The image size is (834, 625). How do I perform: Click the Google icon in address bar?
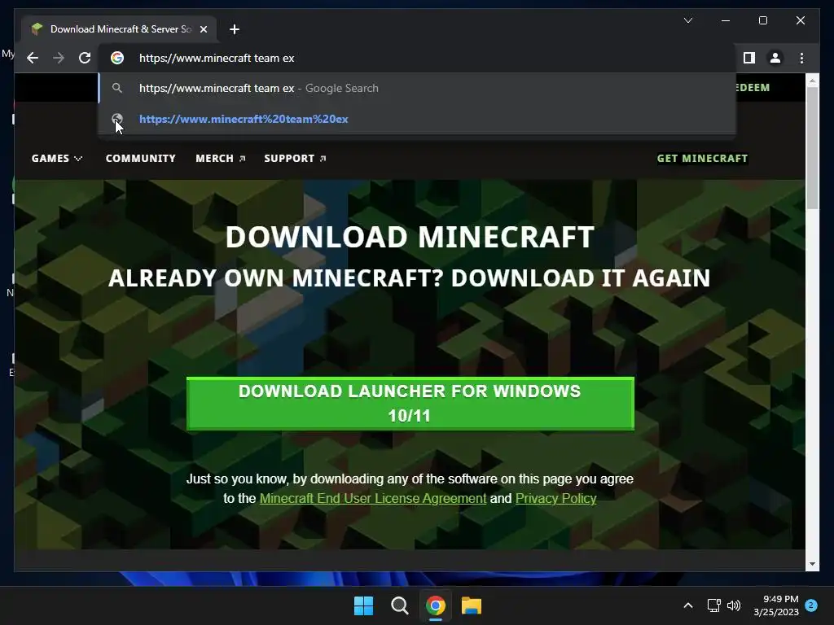117,58
